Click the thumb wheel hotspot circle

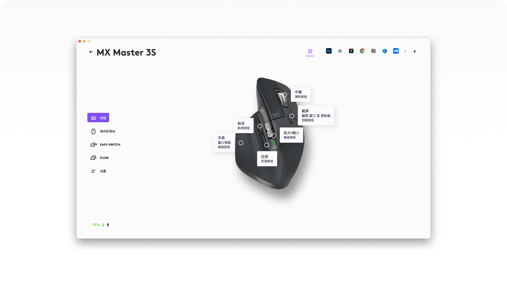[274, 135]
